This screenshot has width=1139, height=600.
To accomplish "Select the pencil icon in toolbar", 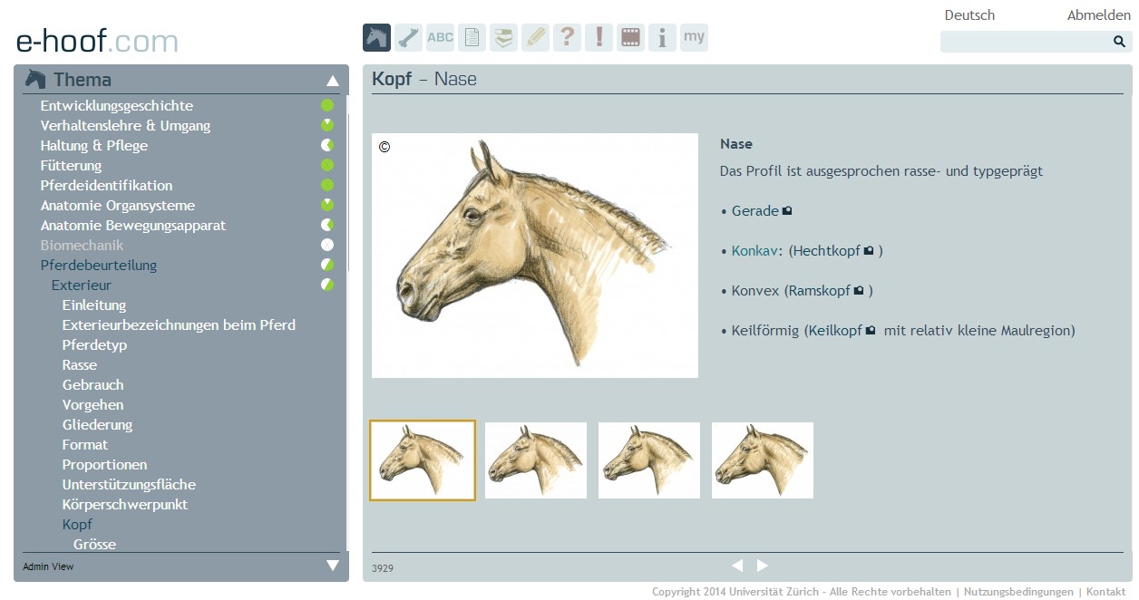I will coord(535,37).
